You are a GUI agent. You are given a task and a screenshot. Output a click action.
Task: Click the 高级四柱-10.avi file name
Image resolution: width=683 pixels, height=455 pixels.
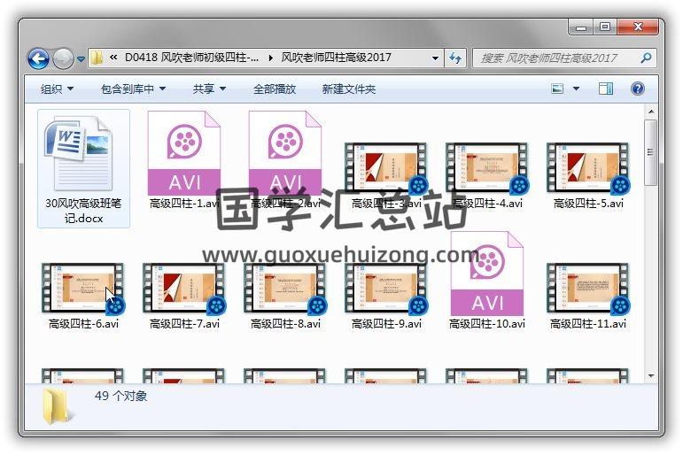click(x=487, y=323)
